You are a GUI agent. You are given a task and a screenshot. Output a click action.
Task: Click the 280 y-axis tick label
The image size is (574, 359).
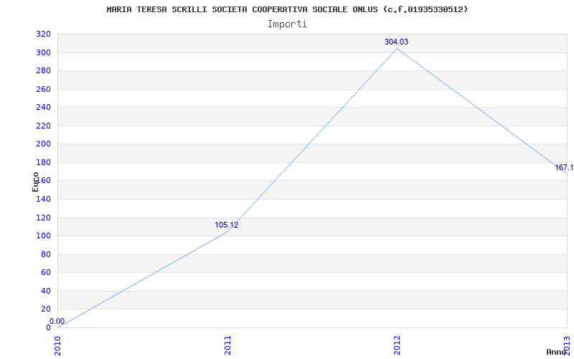(43, 70)
